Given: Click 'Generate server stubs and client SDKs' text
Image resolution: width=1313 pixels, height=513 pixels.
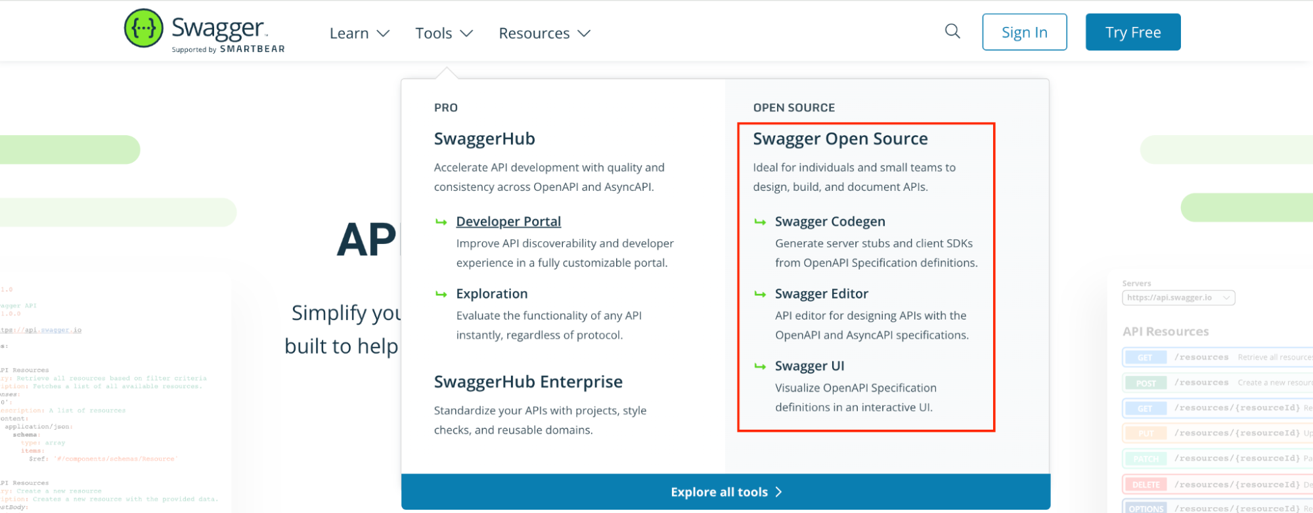Looking at the screenshot, I should tap(876, 253).
